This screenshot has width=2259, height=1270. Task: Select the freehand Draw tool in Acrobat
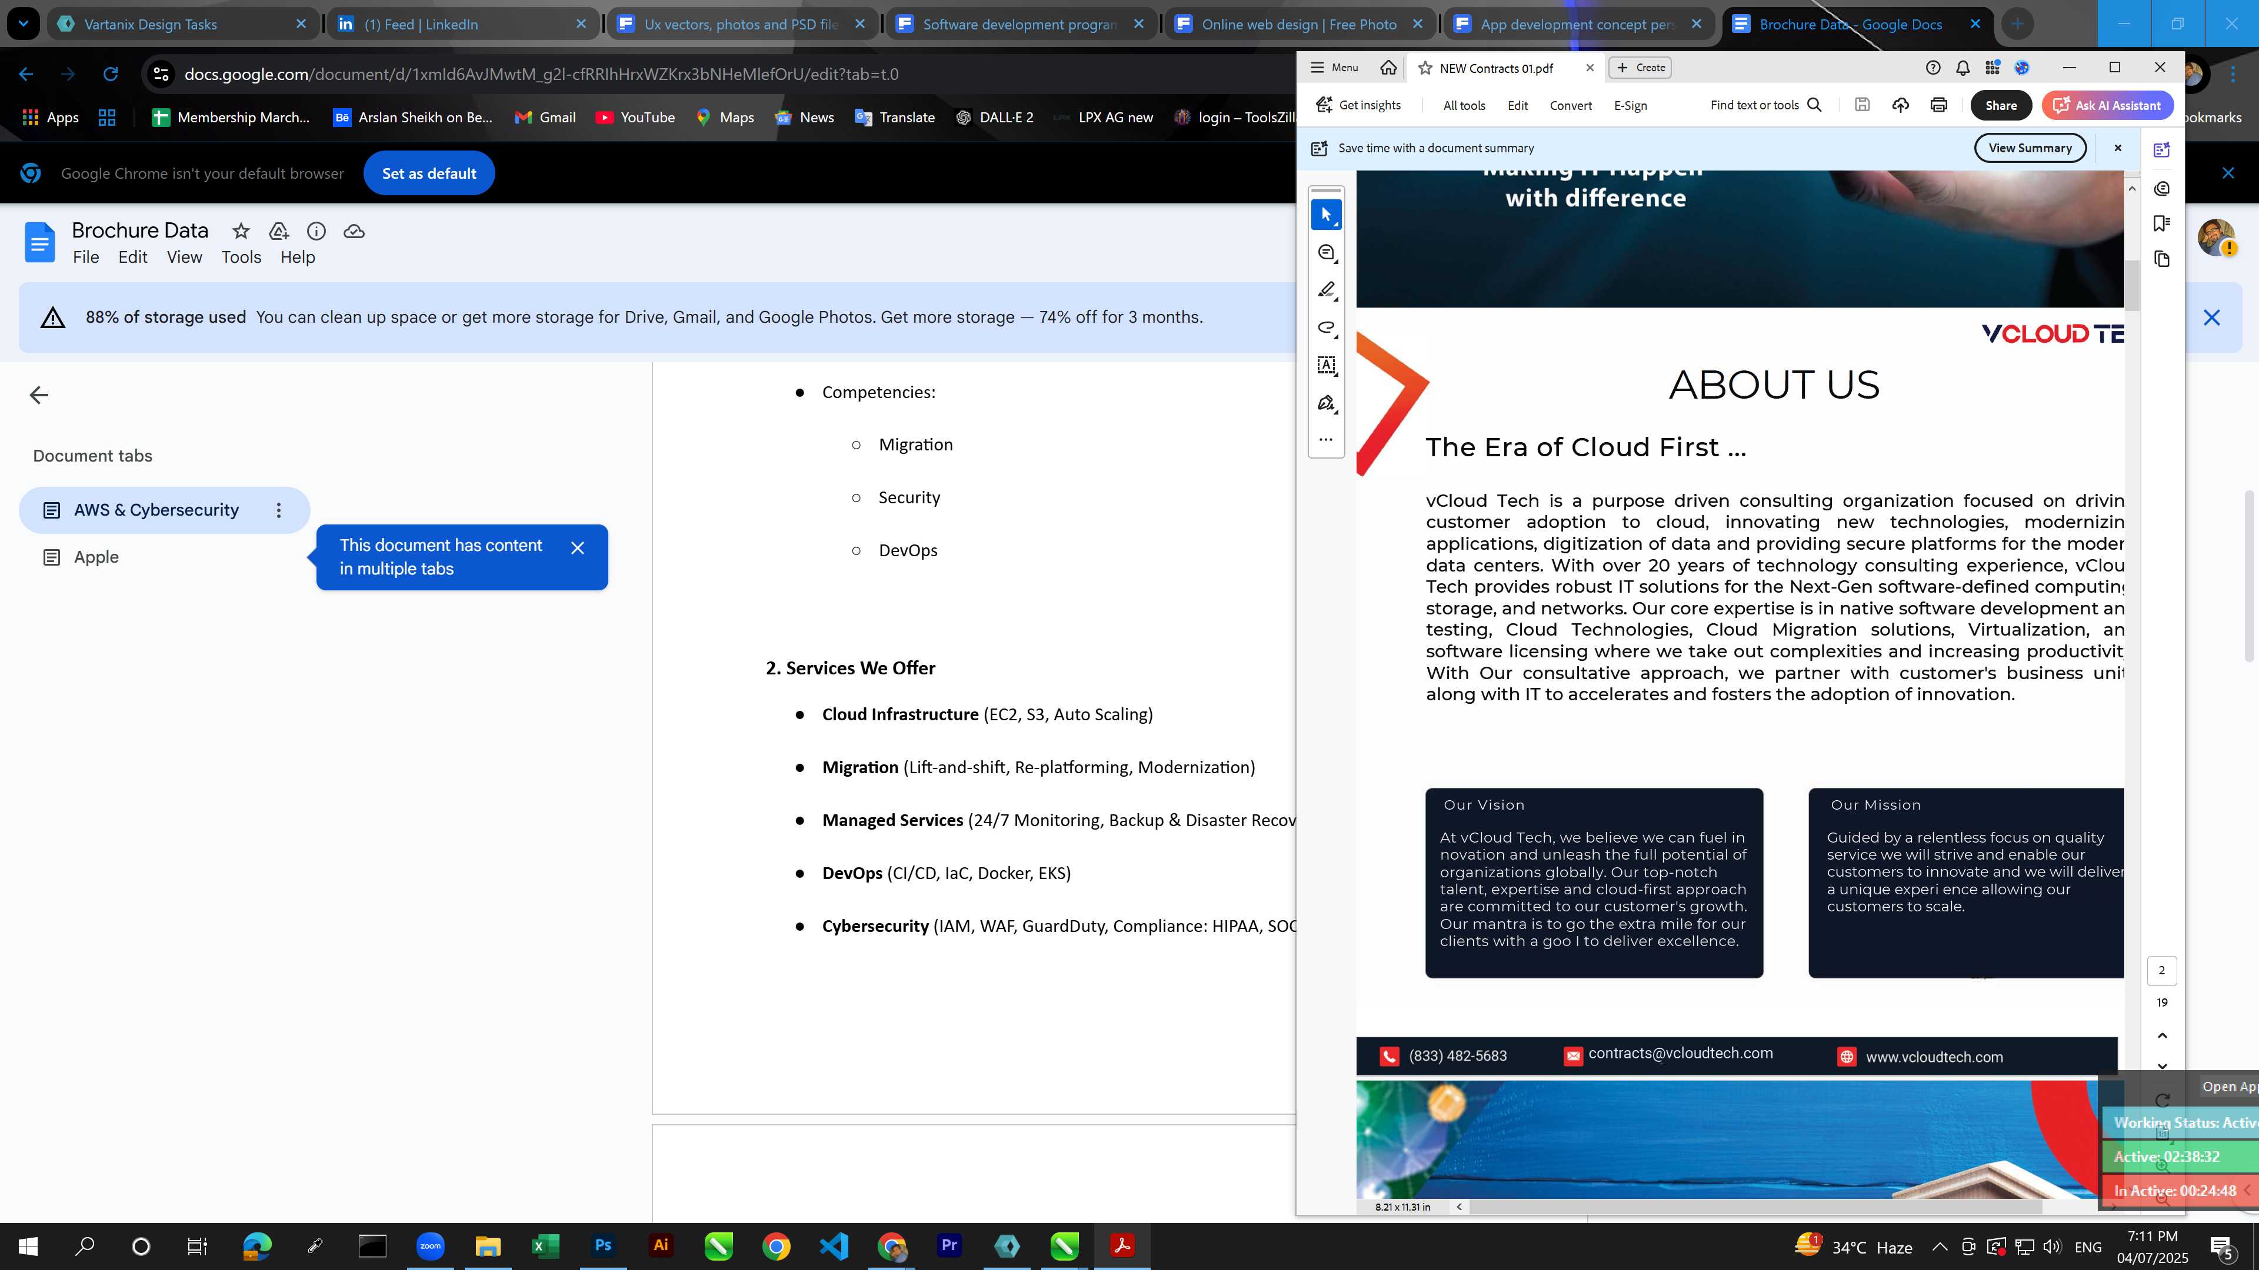click(1326, 328)
